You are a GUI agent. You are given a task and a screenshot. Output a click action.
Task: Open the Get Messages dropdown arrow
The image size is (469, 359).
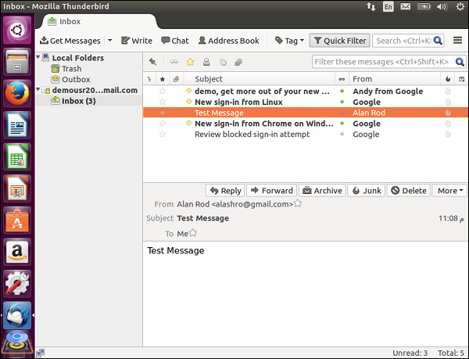109,41
